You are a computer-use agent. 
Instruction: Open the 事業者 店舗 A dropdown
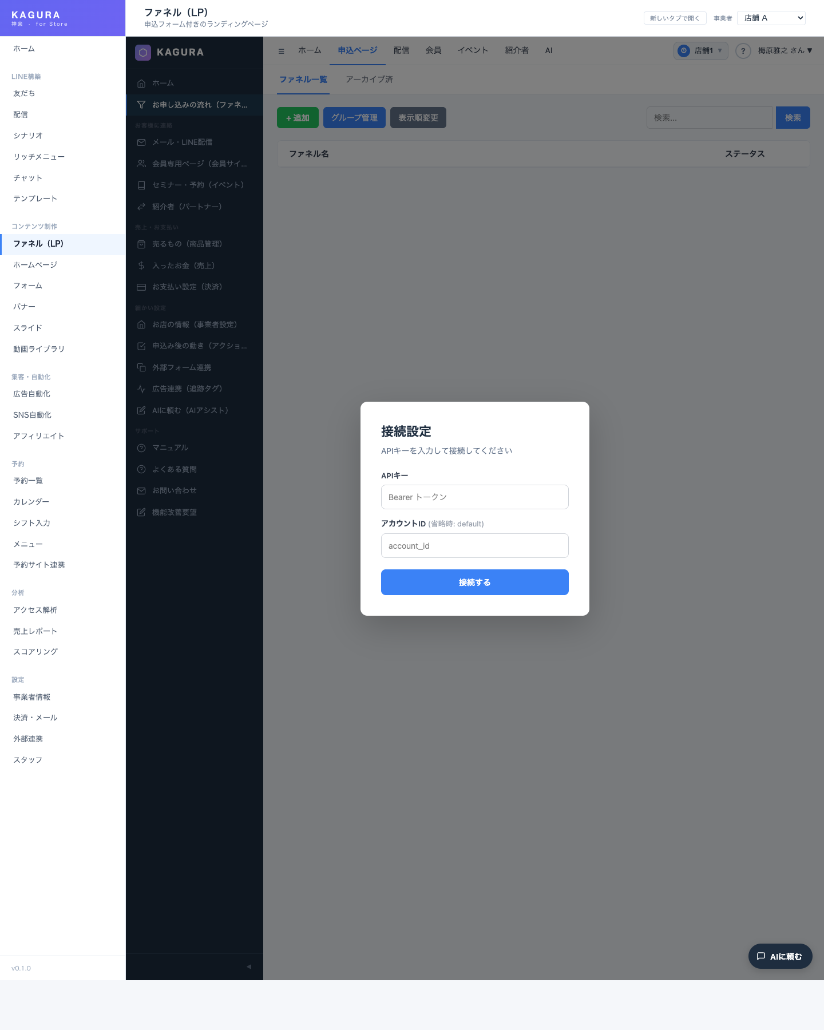pyautogui.click(x=771, y=18)
